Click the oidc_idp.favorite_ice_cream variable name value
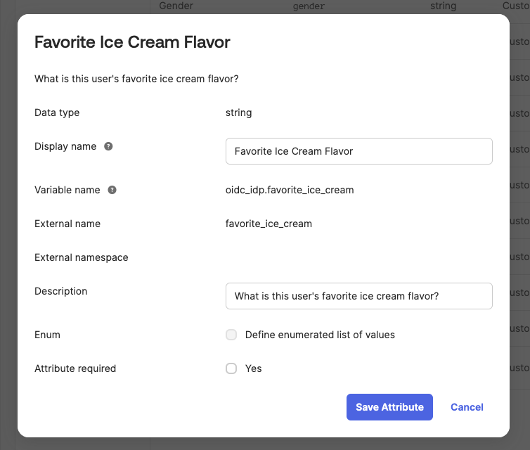 coord(290,190)
